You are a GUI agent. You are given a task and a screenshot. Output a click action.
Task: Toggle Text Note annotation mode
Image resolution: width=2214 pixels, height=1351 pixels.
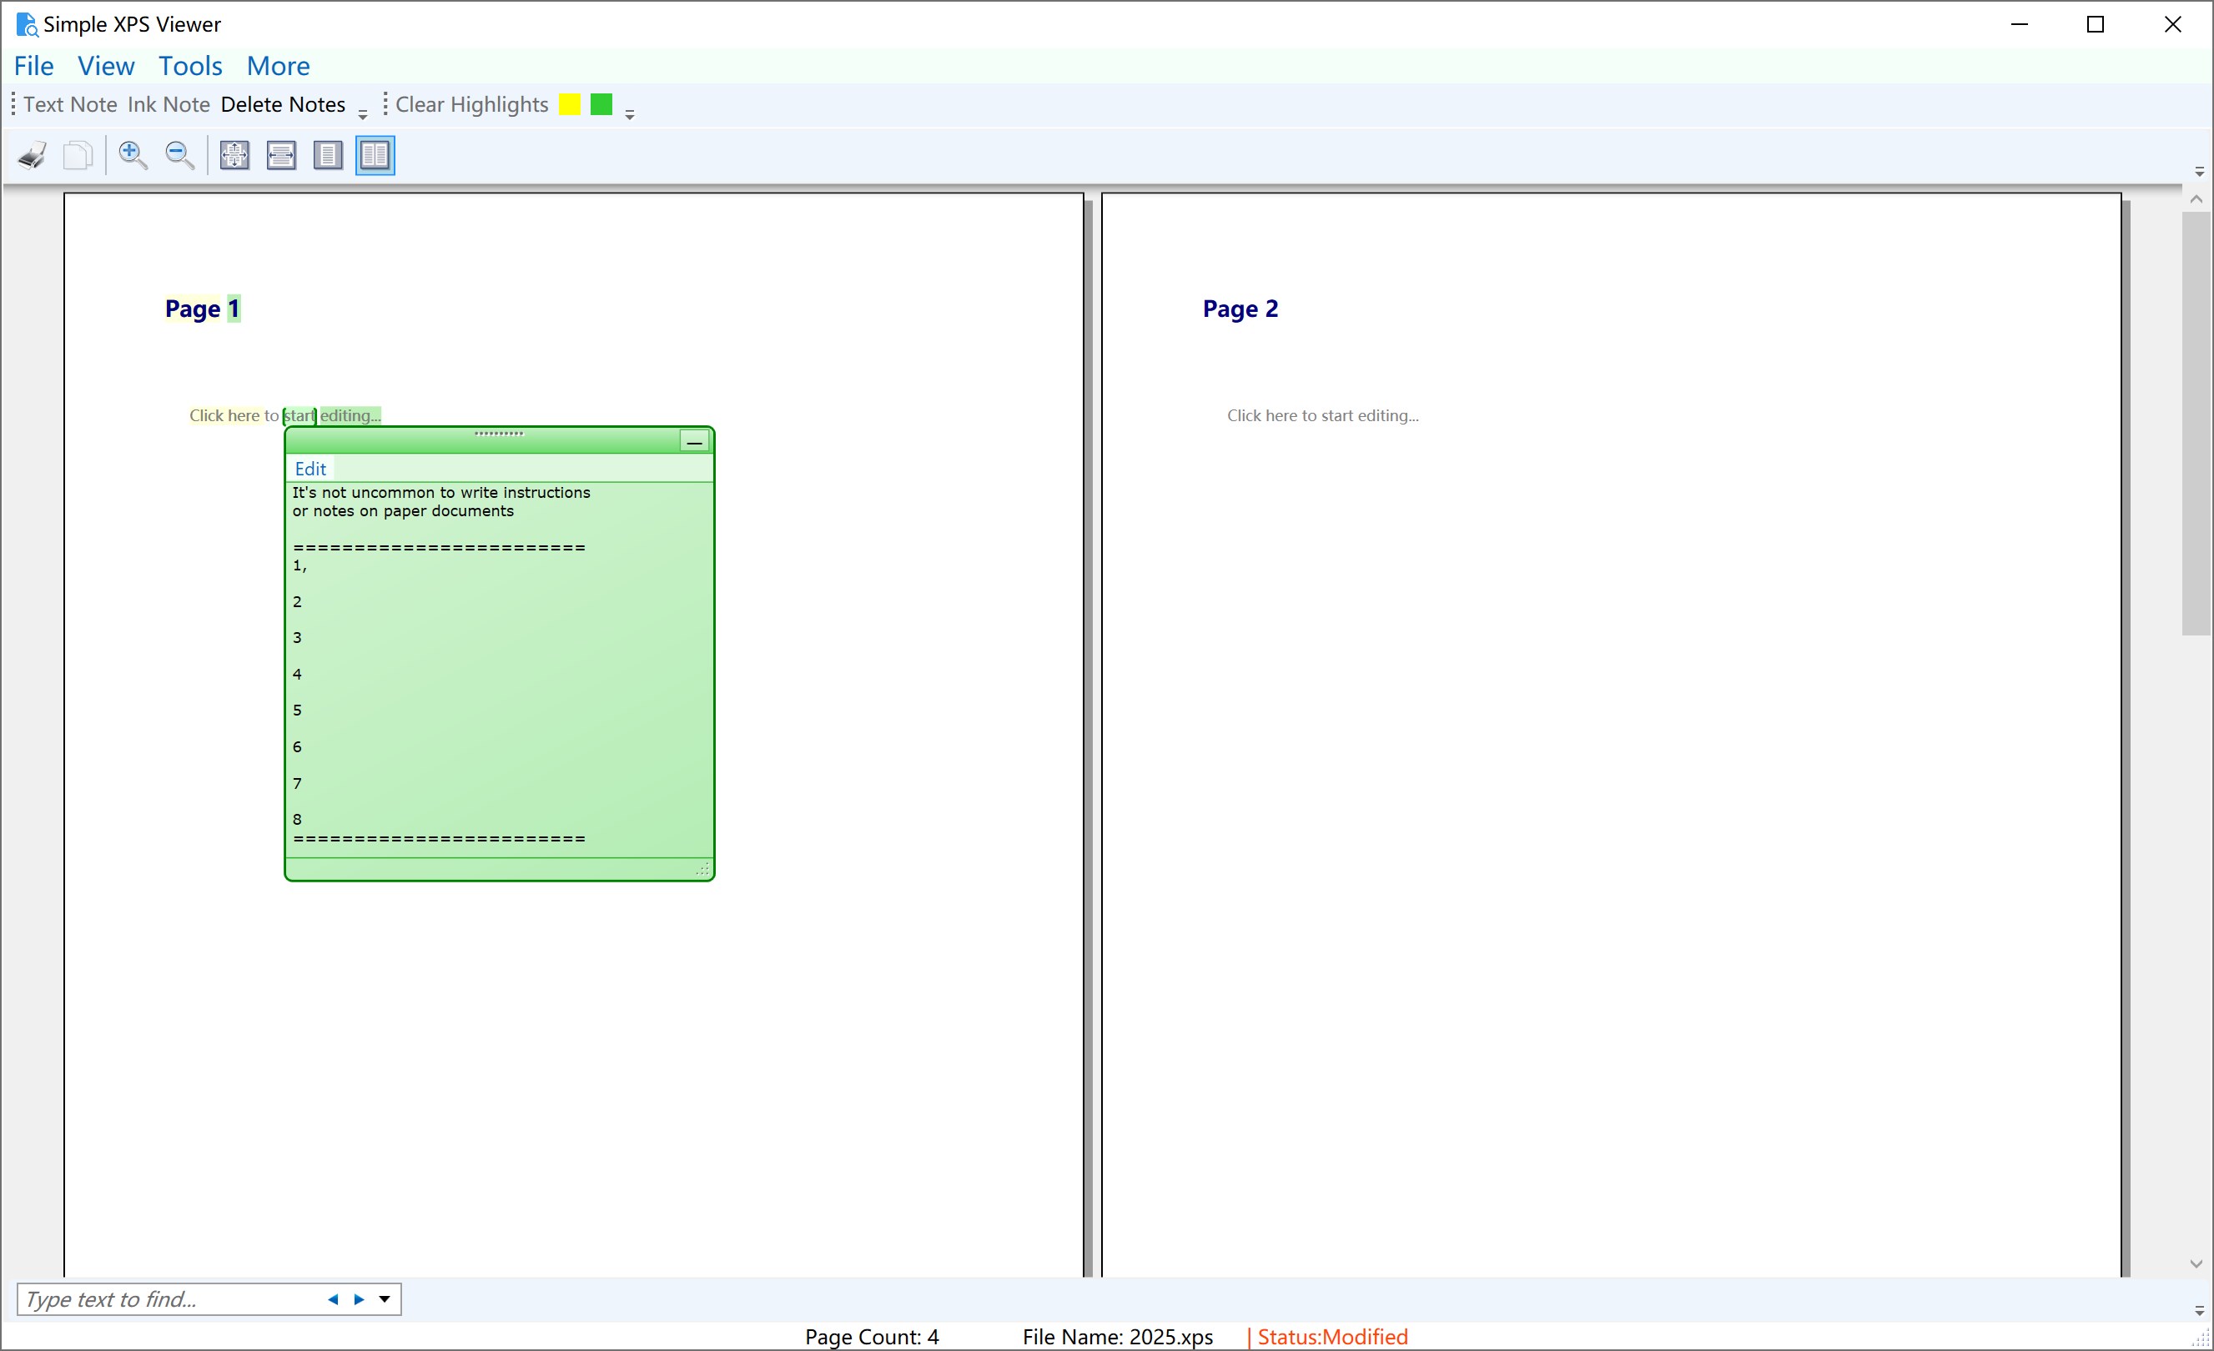pyautogui.click(x=71, y=104)
